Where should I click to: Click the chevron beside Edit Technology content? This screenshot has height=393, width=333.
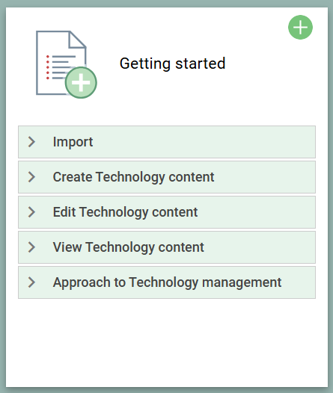pos(31,212)
